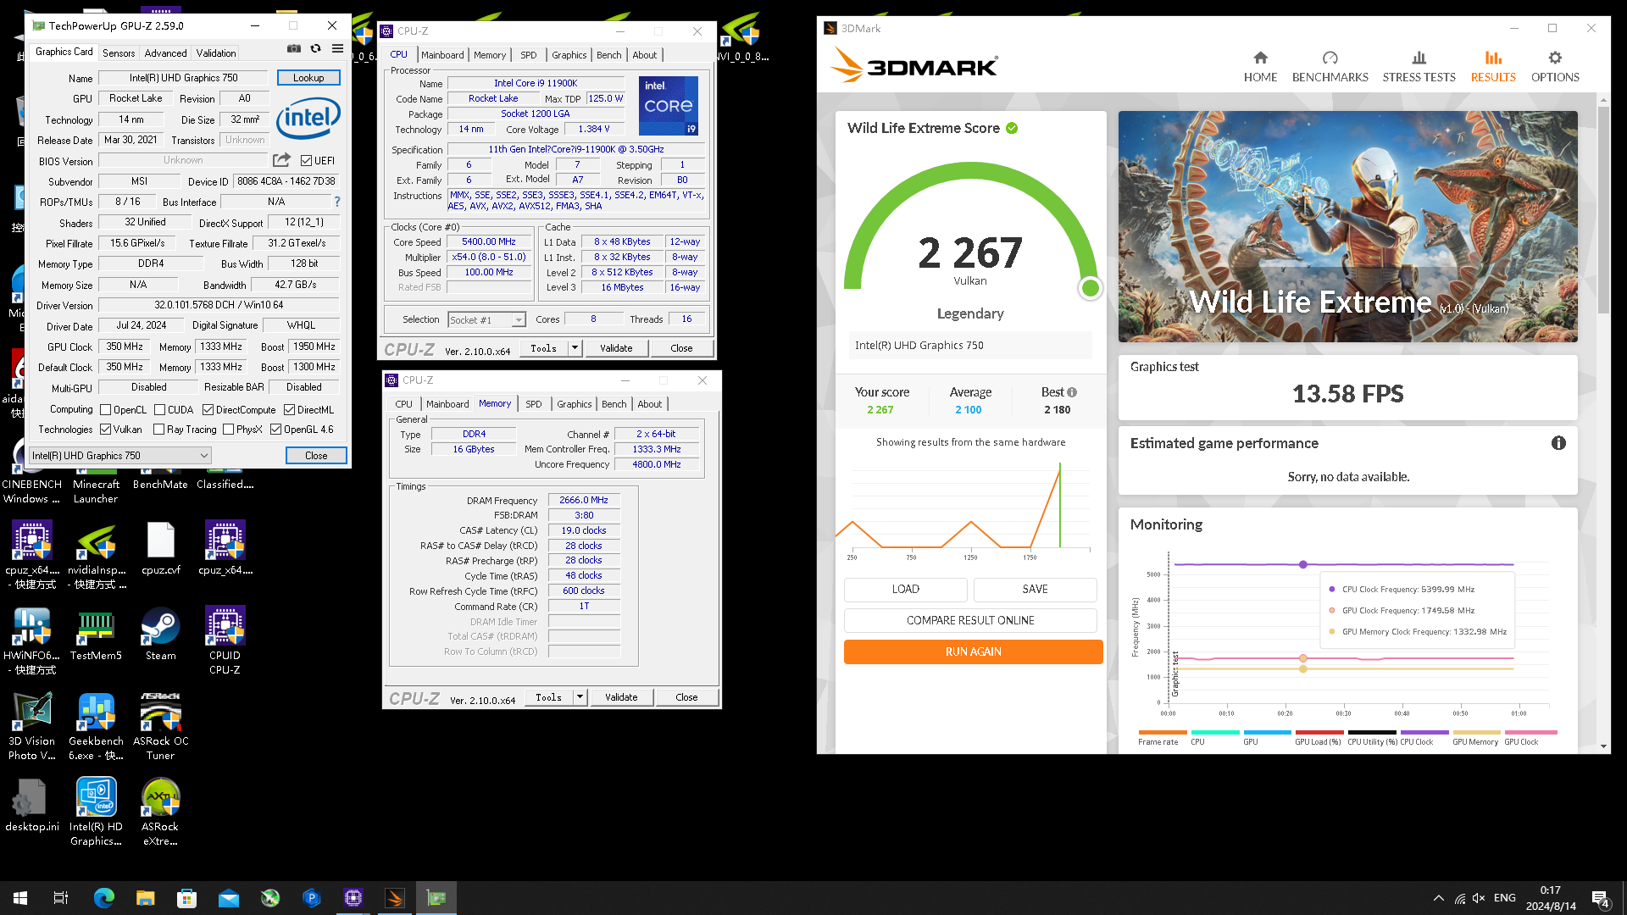Click Frame rate orange legend swatch

point(1163,732)
